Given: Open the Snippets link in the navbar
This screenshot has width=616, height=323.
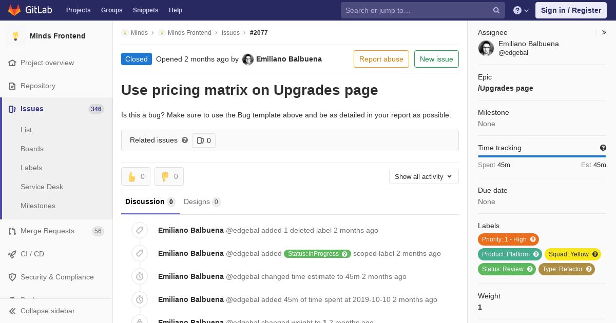Looking at the screenshot, I should point(146,10).
